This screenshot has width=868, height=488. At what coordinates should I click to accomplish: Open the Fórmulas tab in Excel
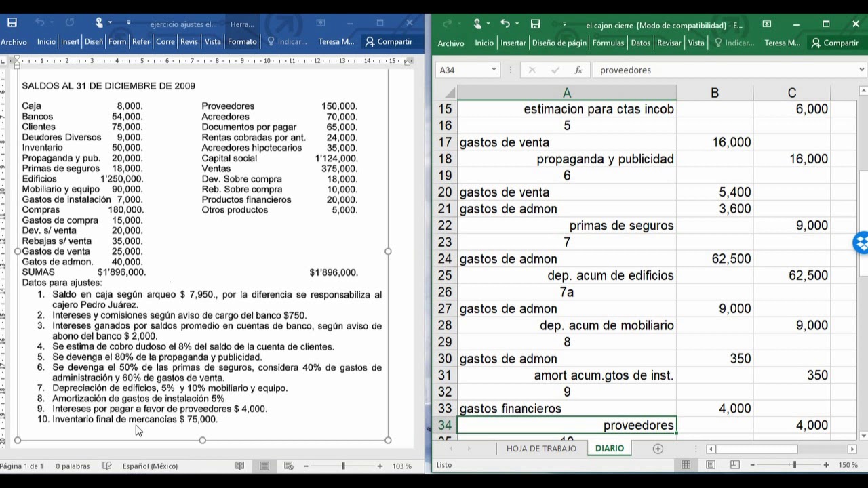pyautogui.click(x=608, y=43)
